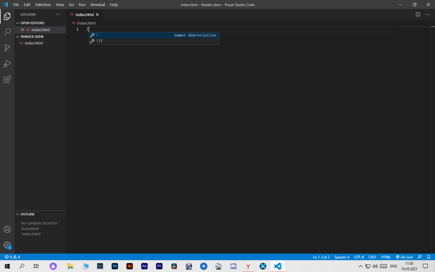Open Discord from taskbar
The height and width of the screenshot is (272, 435).
(x=233, y=266)
